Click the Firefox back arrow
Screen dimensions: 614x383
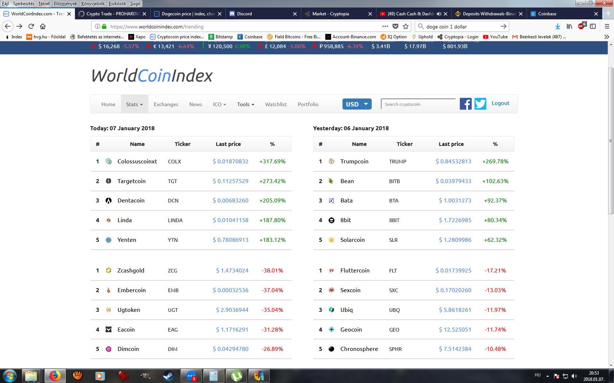point(8,26)
